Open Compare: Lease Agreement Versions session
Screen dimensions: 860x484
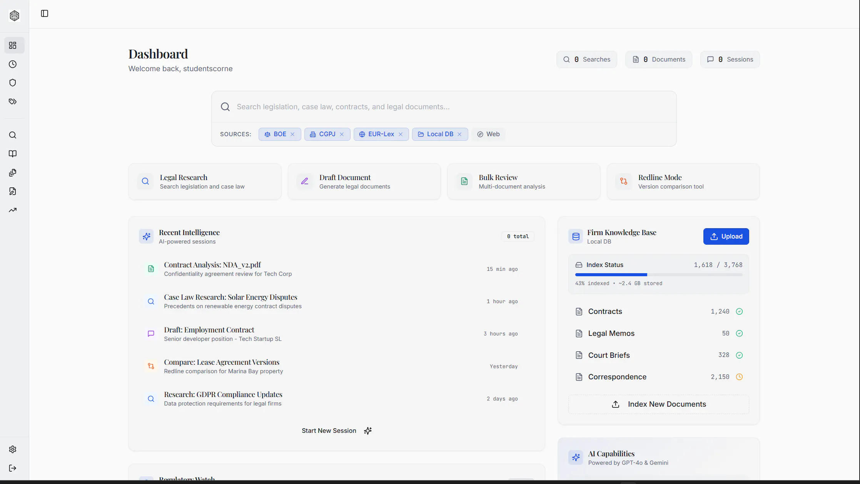coord(337,367)
